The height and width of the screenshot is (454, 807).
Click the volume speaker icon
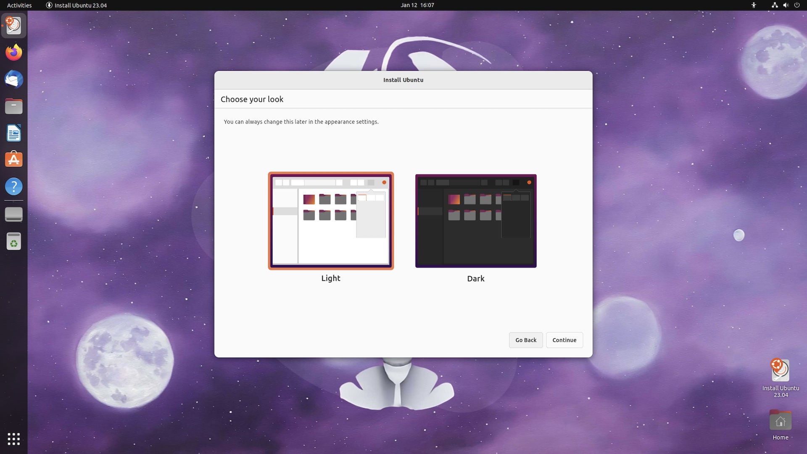[x=786, y=5]
